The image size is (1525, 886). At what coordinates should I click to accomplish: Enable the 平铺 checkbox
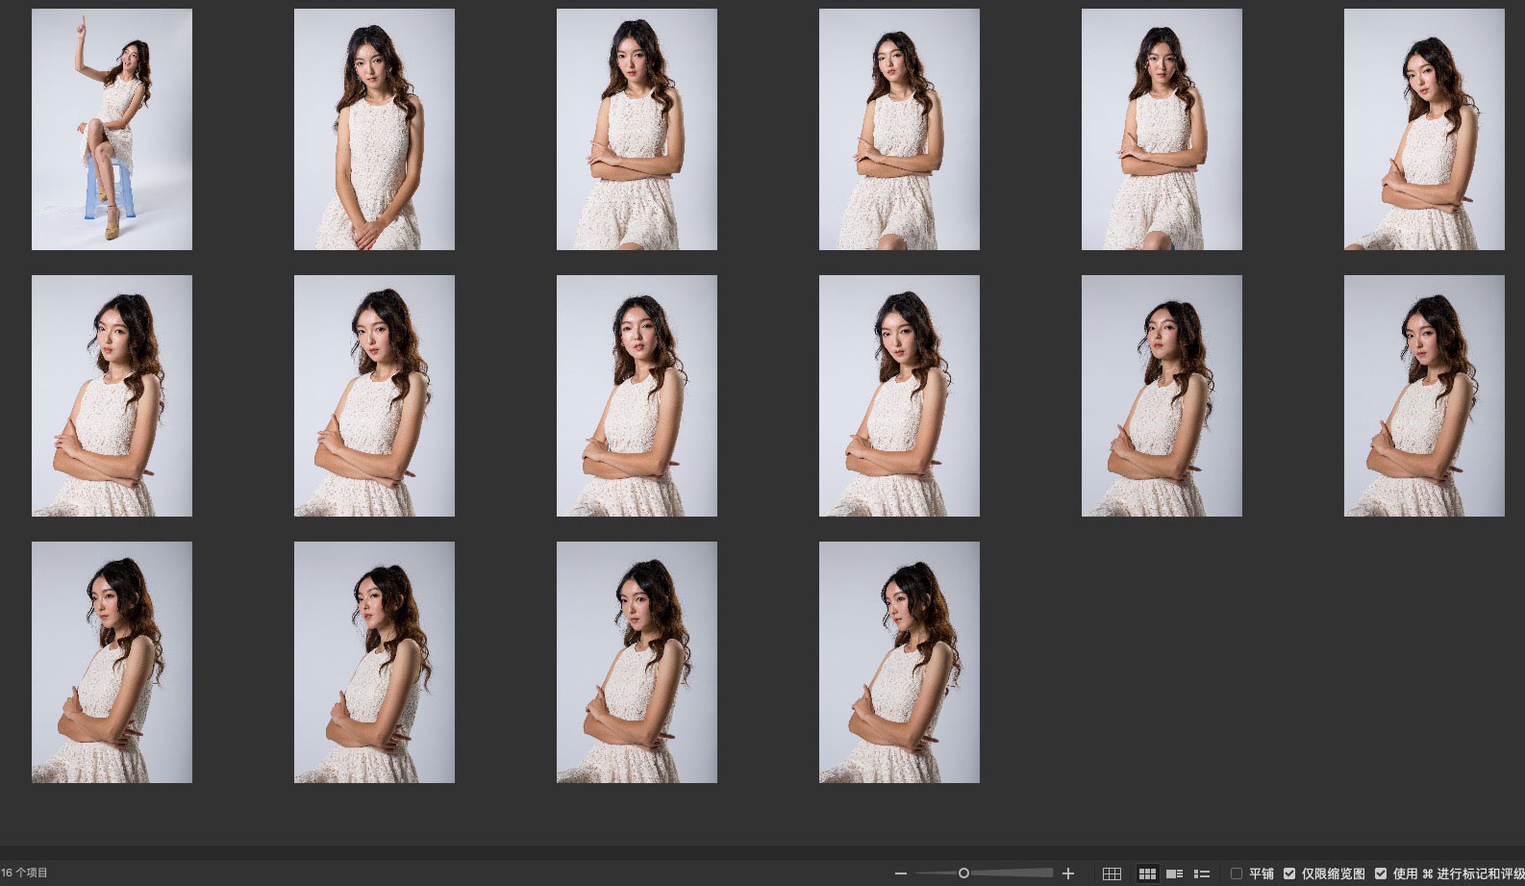click(x=1237, y=873)
